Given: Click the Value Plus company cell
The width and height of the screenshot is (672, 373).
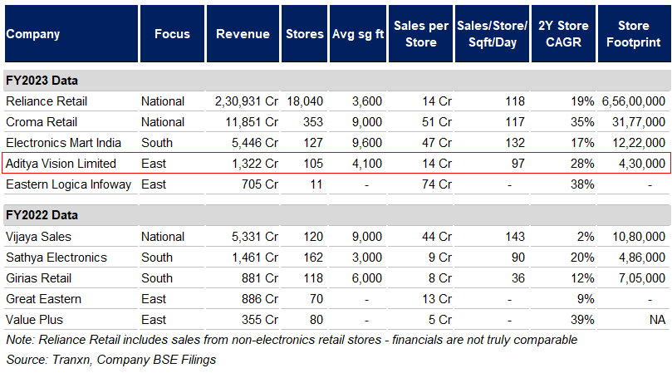Looking at the screenshot, I should pos(34,320).
